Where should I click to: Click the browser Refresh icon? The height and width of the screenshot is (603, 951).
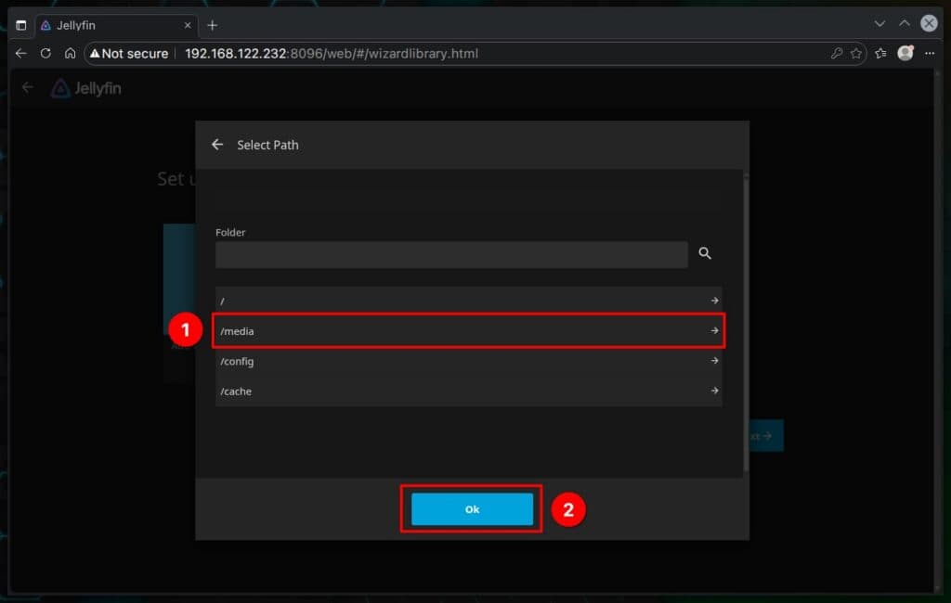46,54
